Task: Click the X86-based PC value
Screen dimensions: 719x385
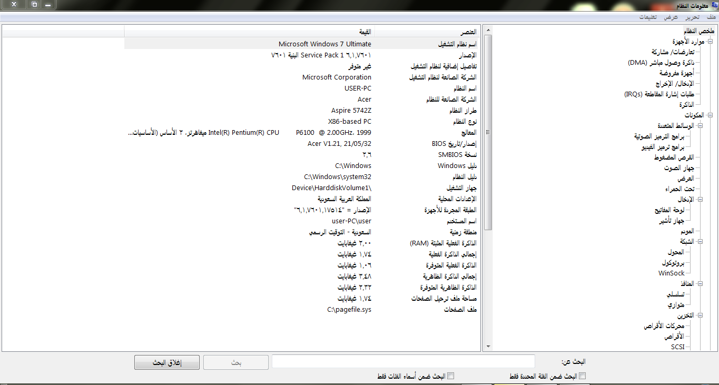Action: (x=349, y=122)
